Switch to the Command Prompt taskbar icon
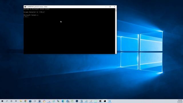Image resolution: width=183 pixels, height=103 pixels. click(x=105, y=101)
